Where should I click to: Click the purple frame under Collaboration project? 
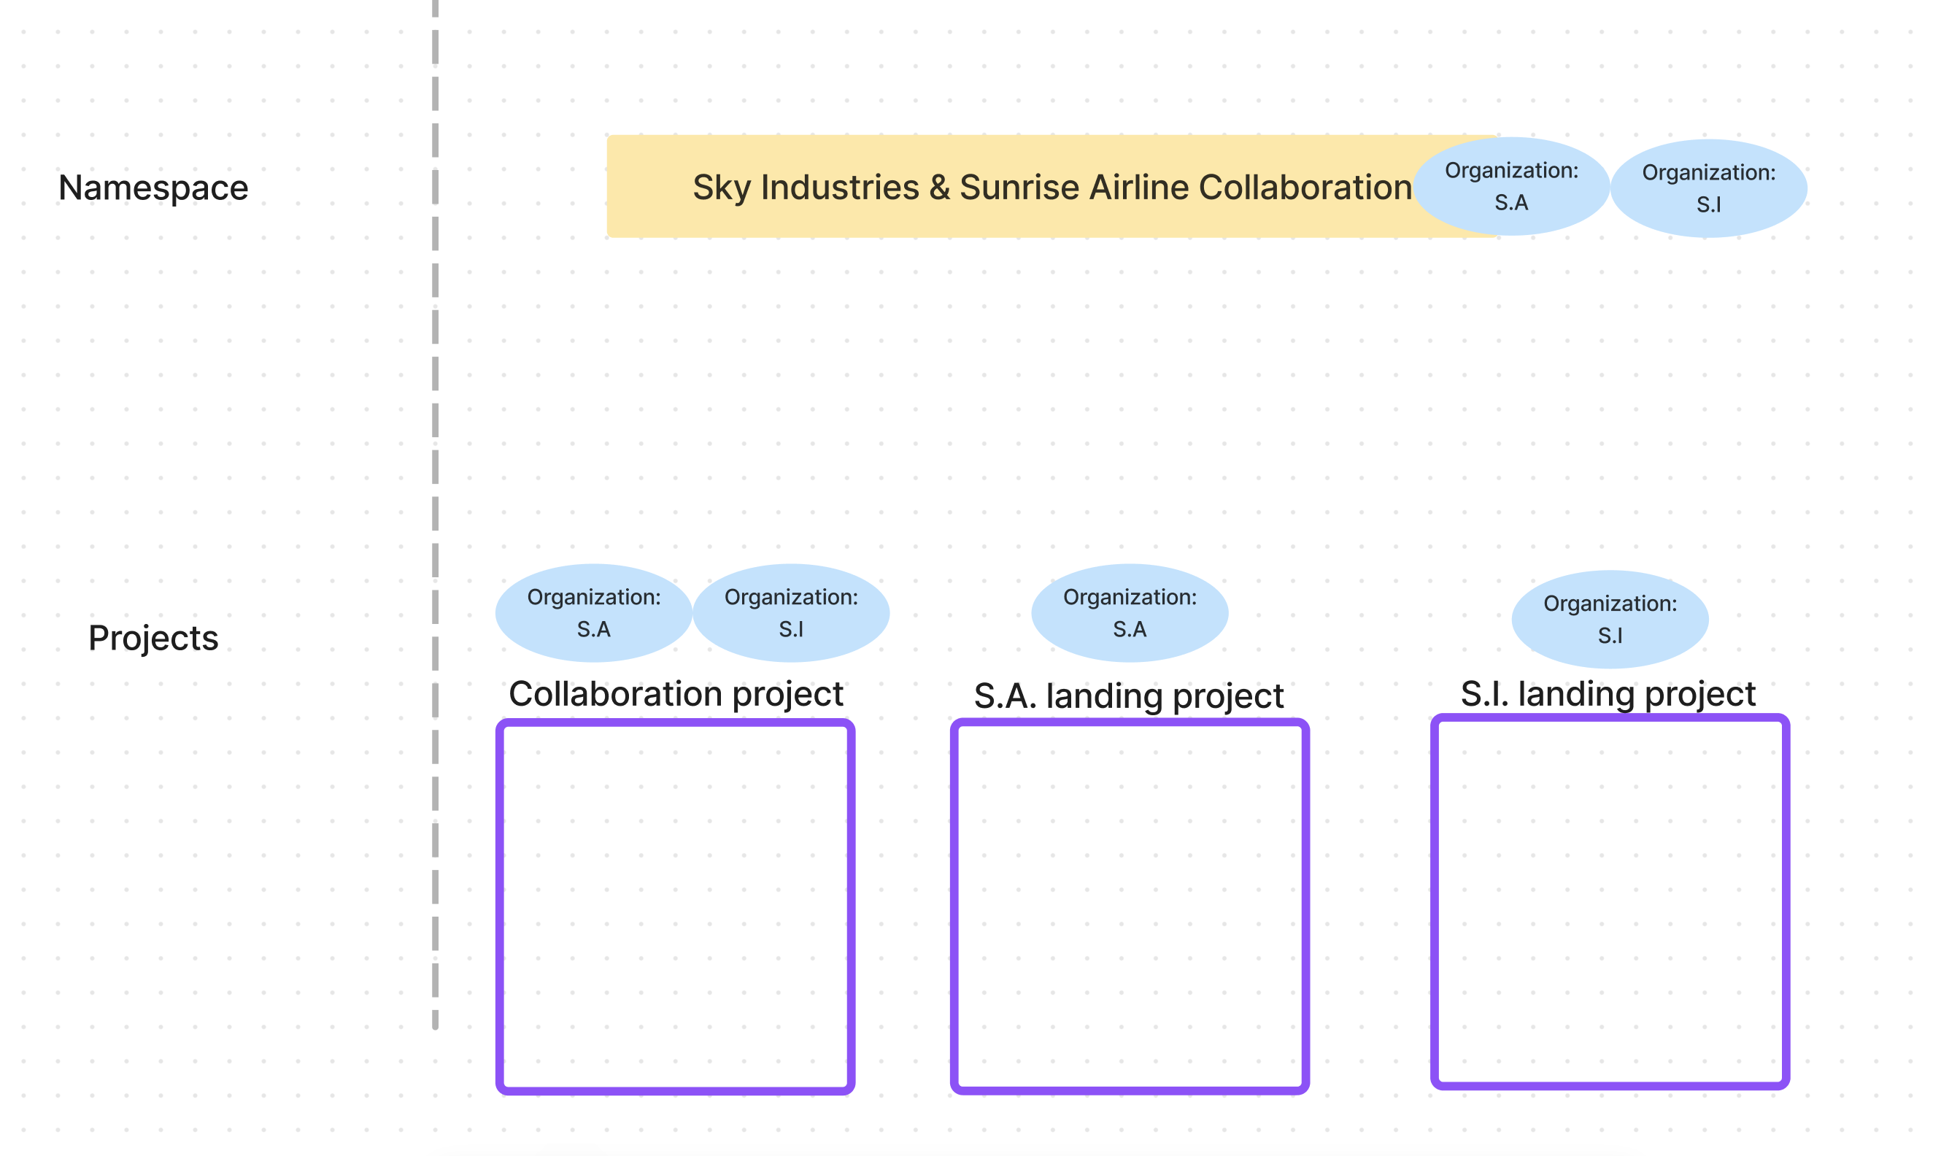tap(675, 906)
